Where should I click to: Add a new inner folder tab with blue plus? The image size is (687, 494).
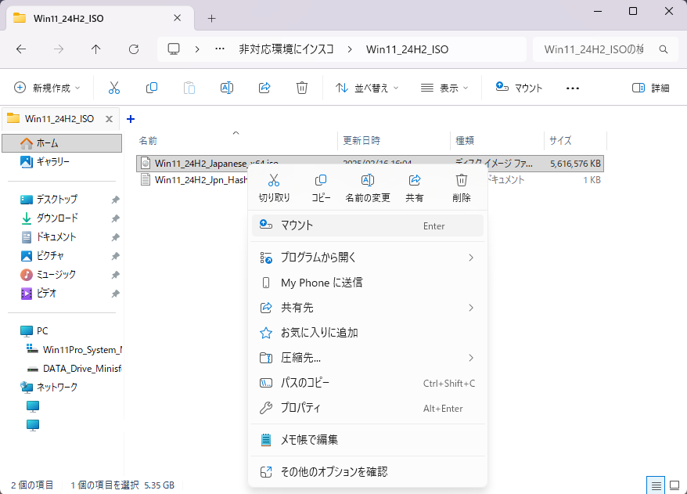tap(131, 119)
